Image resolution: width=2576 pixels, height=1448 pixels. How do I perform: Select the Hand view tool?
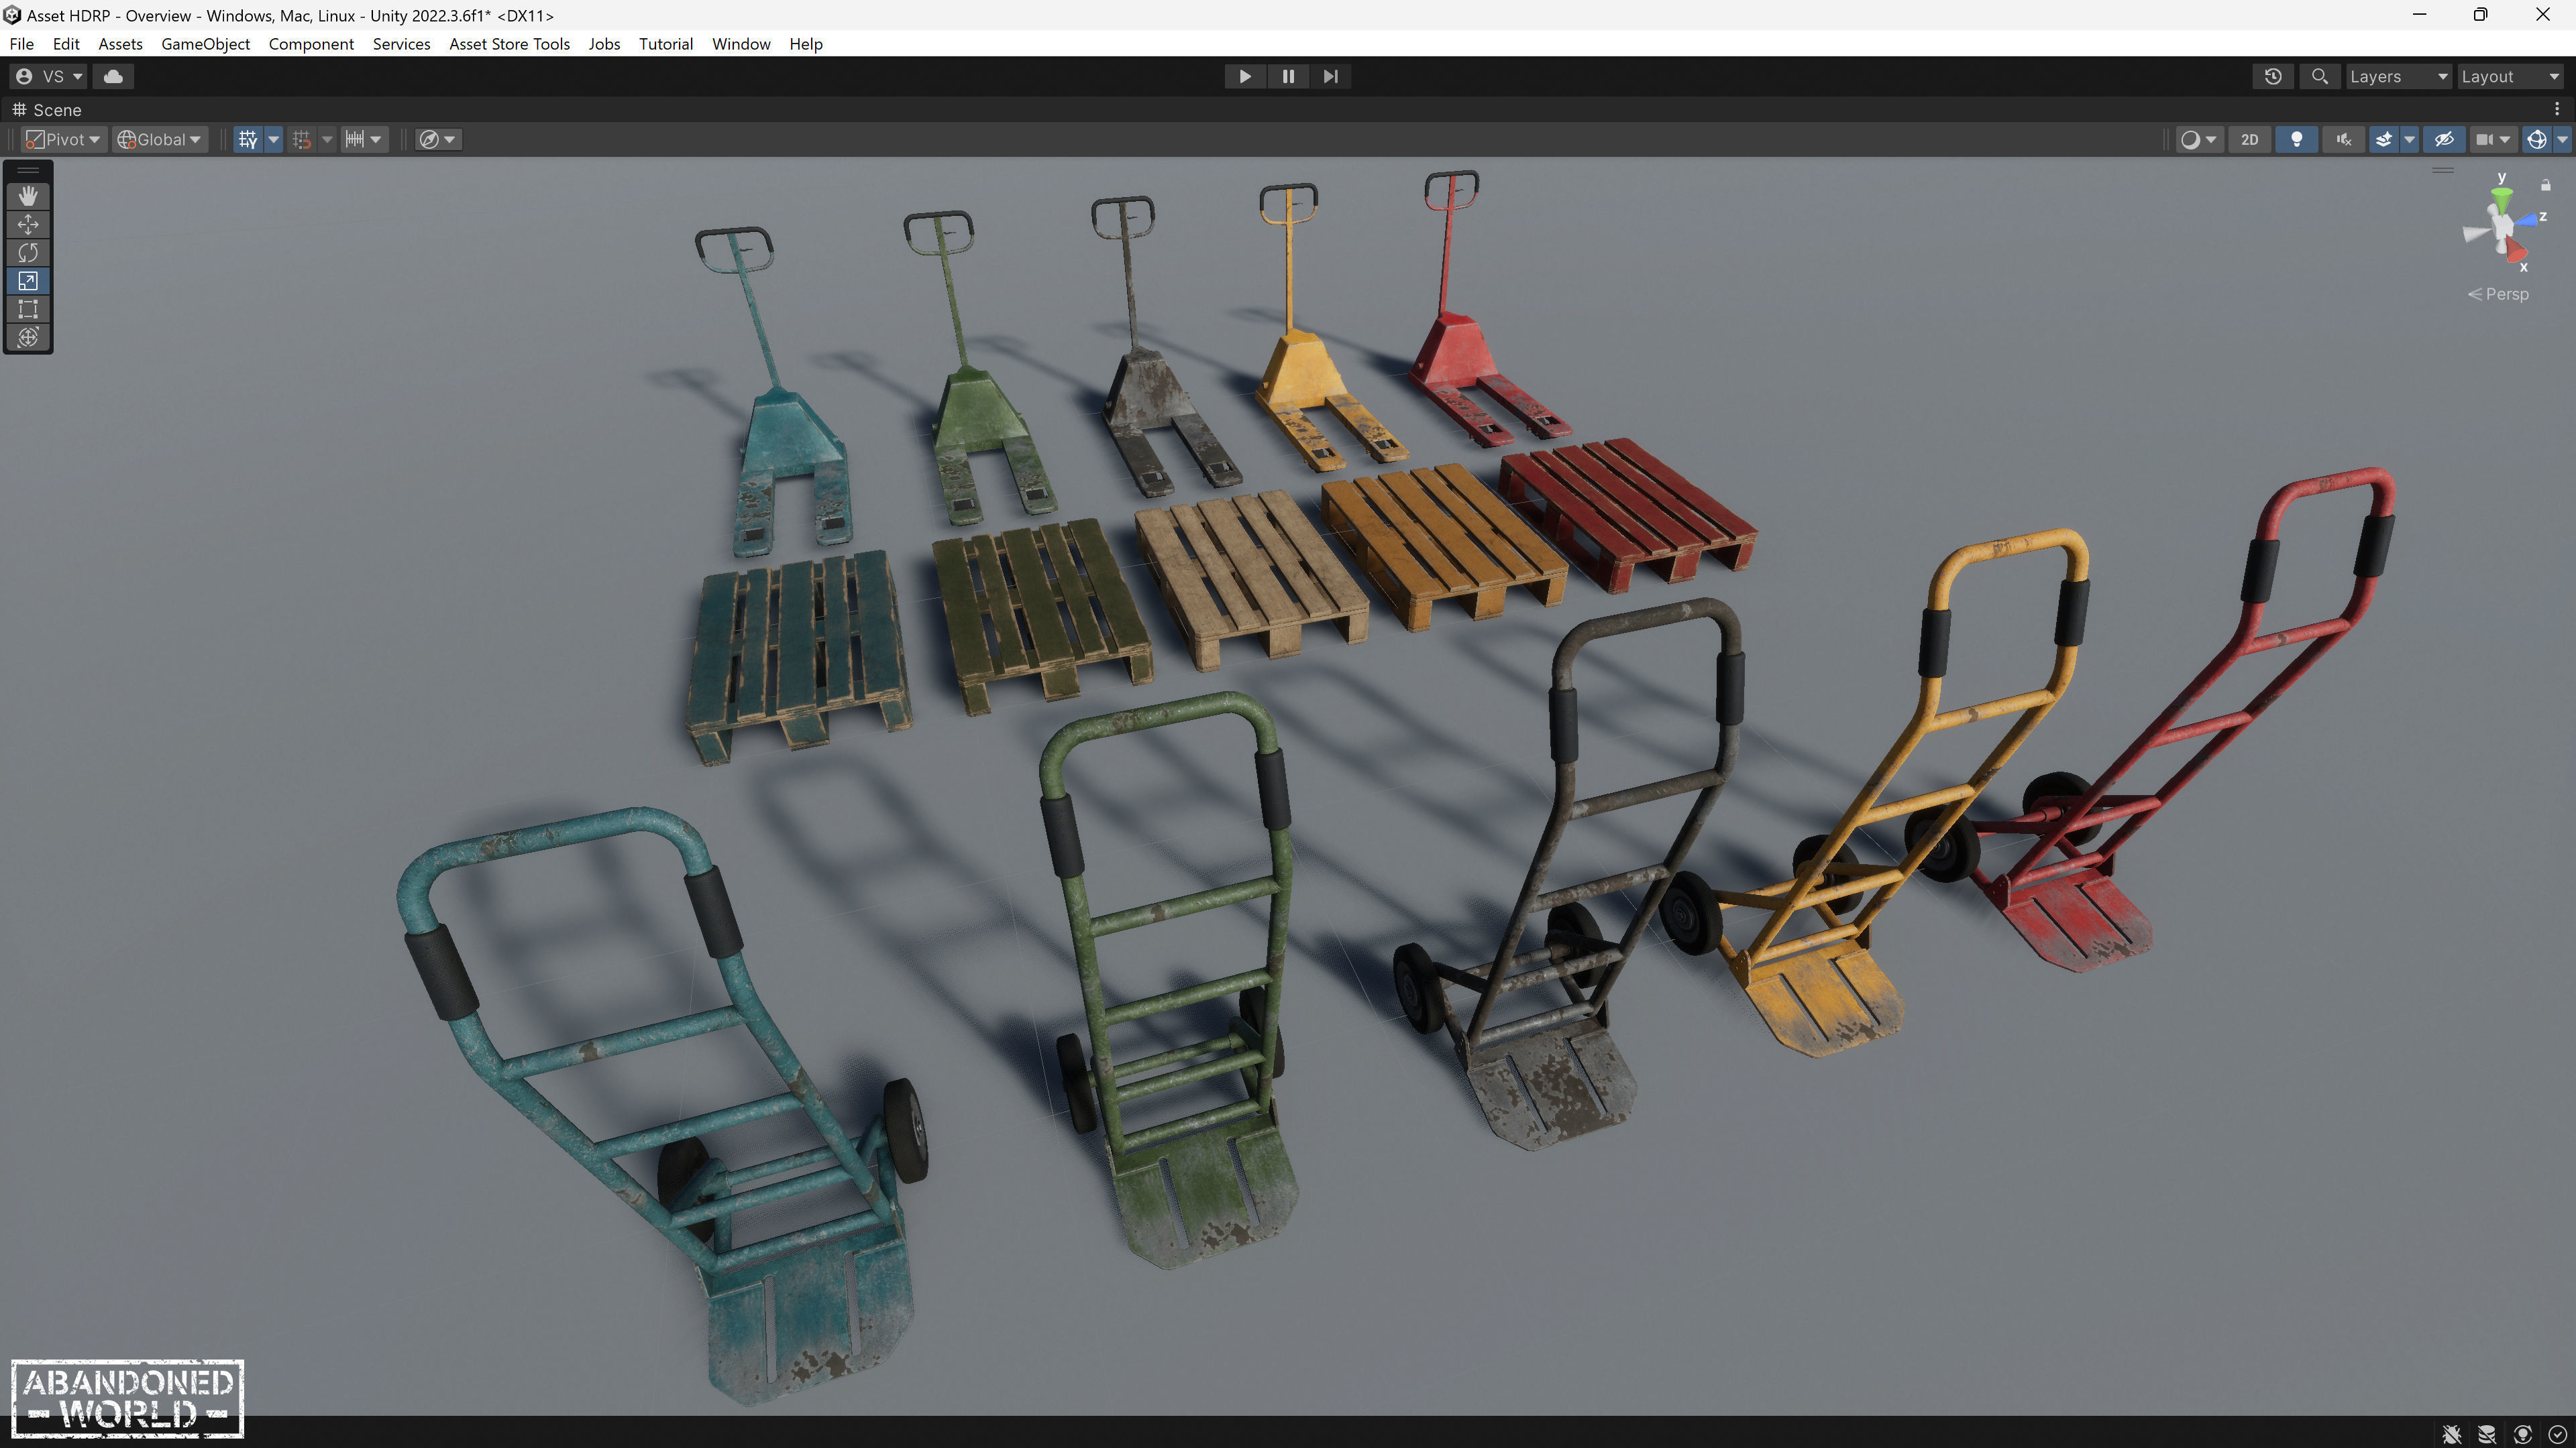(28, 196)
